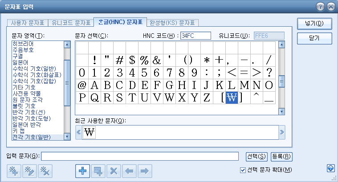Click the blue help icon at bottom right
The height and width of the screenshot is (182, 338).
pos(331,168)
